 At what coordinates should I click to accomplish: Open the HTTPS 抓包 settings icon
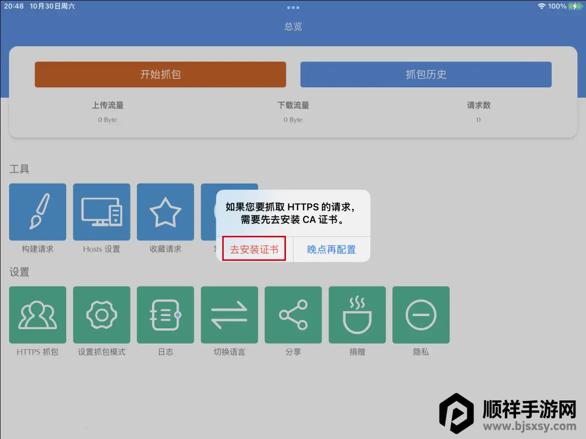[38, 315]
